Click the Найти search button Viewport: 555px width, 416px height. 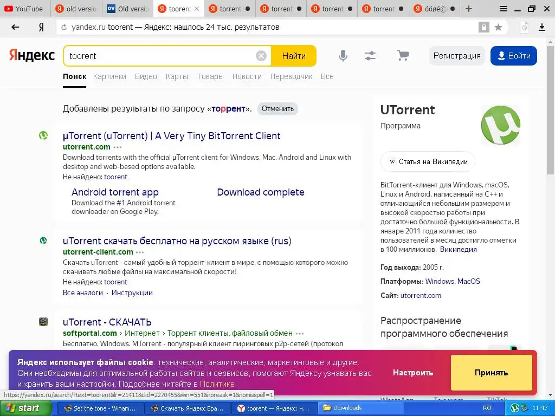click(x=294, y=56)
